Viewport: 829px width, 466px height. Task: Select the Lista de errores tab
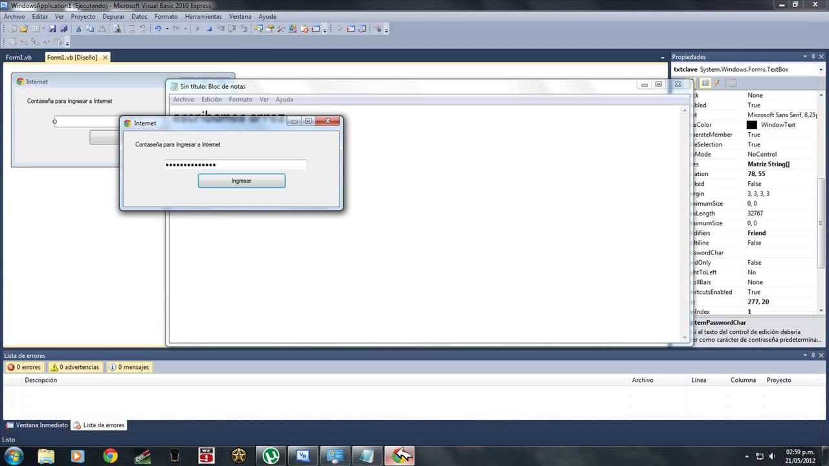click(x=99, y=425)
